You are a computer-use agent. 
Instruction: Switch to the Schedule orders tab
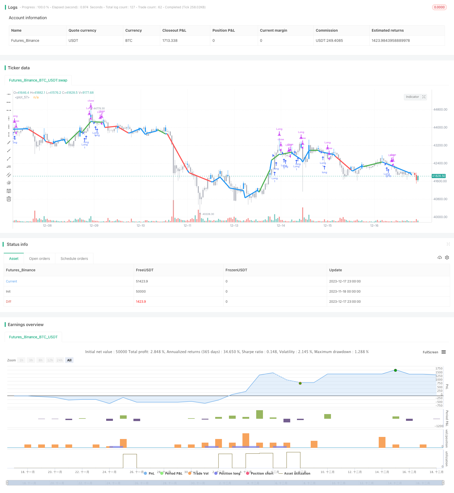(x=74, y=259)
